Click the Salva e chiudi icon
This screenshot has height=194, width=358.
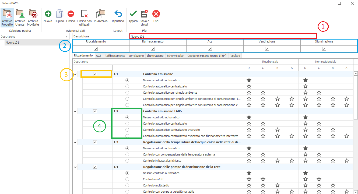pos(145,14)
